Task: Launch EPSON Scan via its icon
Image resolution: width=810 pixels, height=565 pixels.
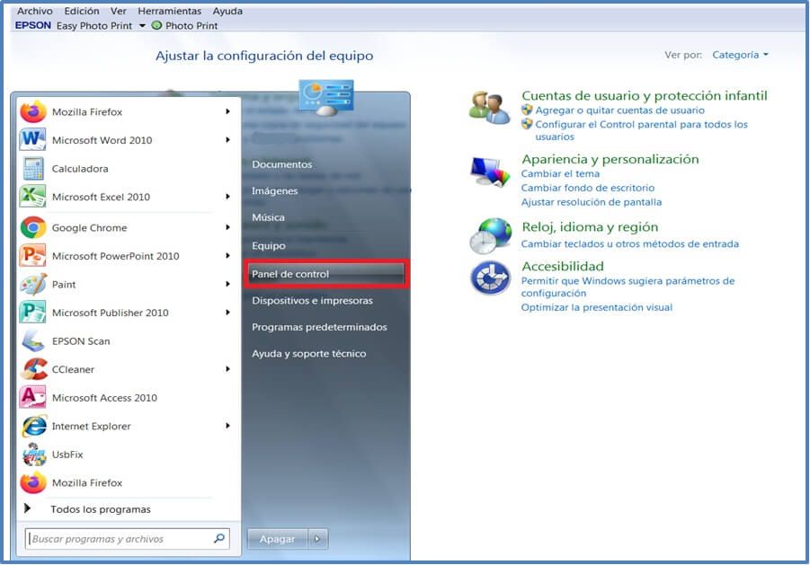Action: click(33, 341)
